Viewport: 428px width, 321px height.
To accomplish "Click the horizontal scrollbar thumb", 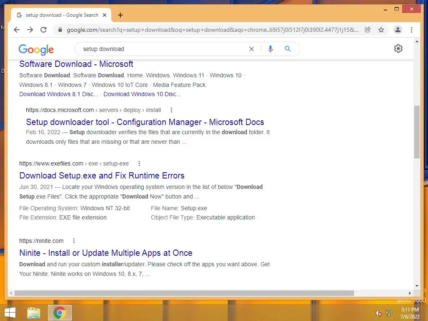I will (x=184, y=293).
